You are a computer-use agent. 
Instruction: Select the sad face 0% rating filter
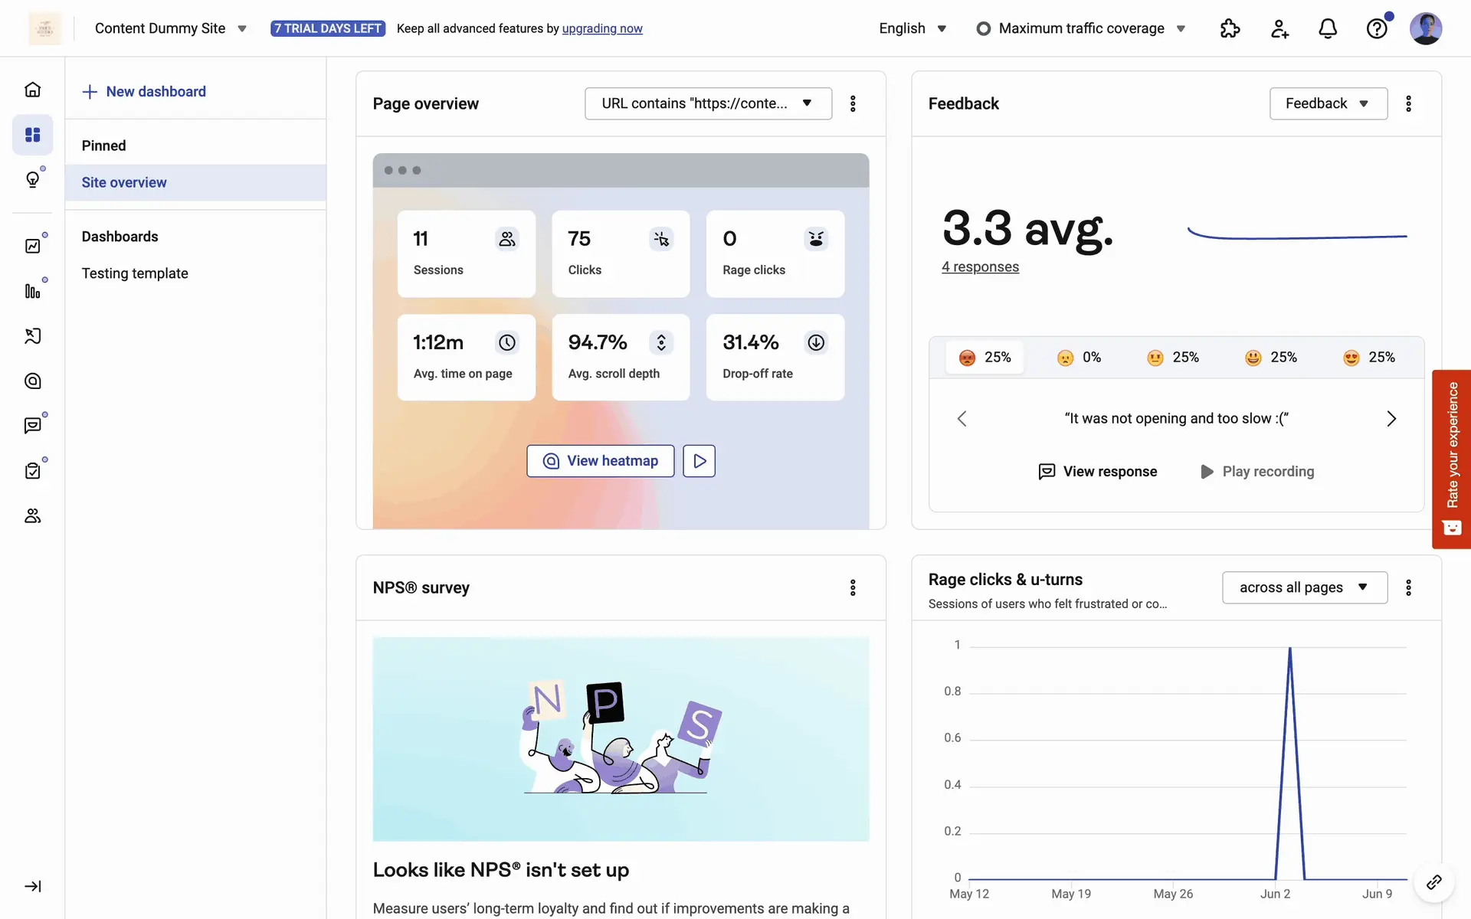click(x=1079, y=358)
